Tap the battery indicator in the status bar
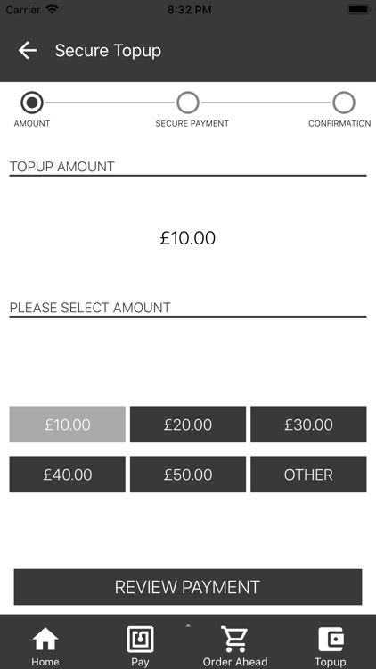This screenshot has width=376, height=669. (x=359, y=10)
